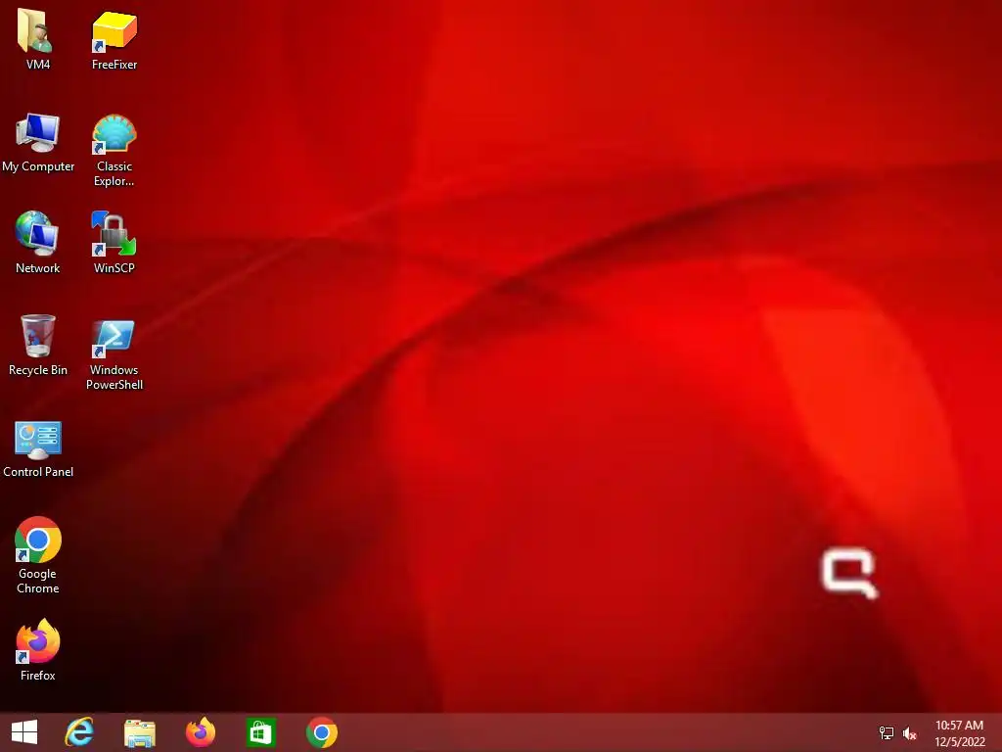
Task: Select the FreeFixer desktop shortcut
Action: coord(114,30)
